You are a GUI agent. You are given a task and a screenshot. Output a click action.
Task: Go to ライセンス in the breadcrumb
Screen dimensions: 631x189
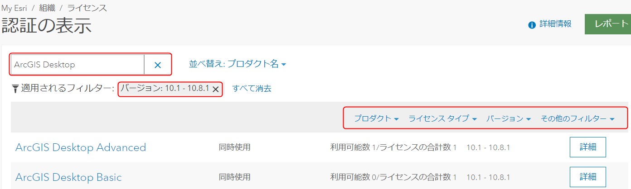87,8
